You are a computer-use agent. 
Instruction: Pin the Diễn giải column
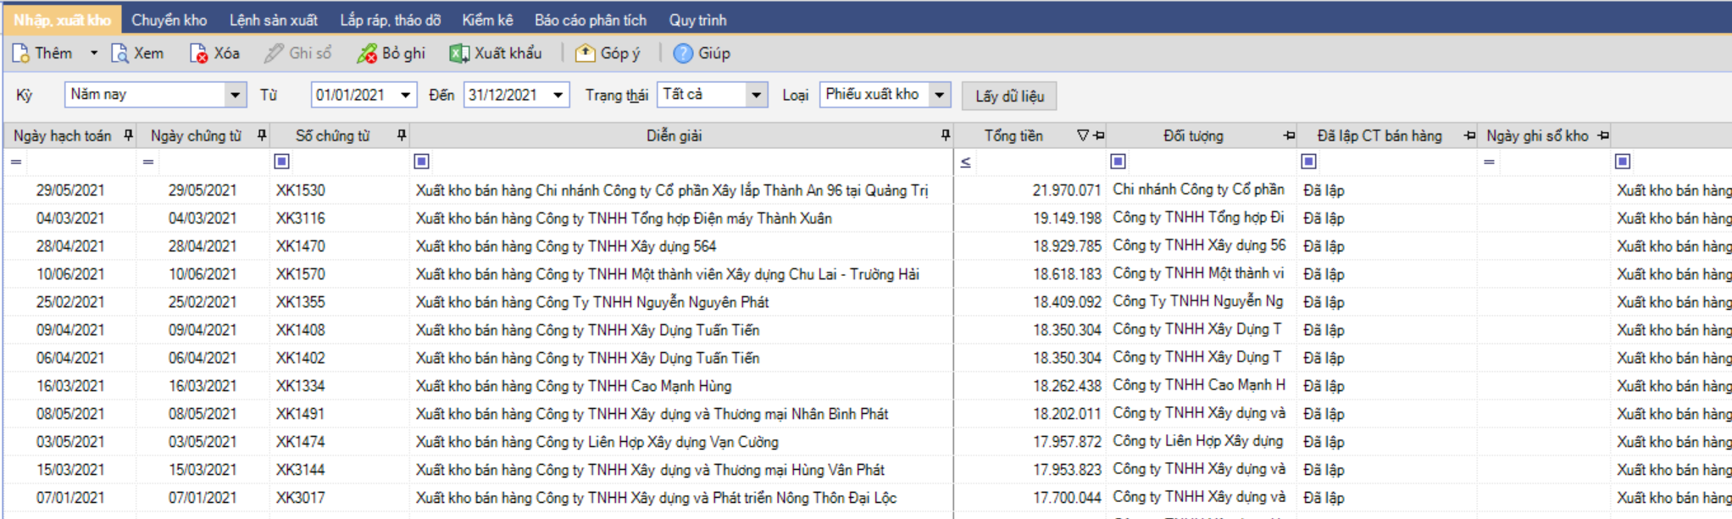945,135
